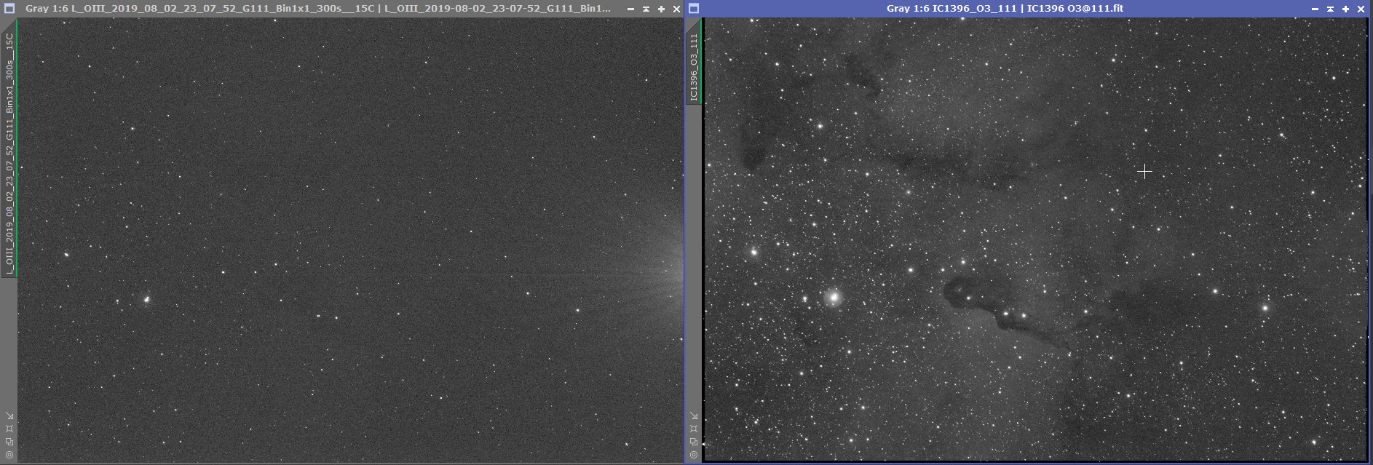Image resolution: width=1373 pixels, height=465 pixels.
Task: Iconize the L_OIII image window
Action: (630, 9)
